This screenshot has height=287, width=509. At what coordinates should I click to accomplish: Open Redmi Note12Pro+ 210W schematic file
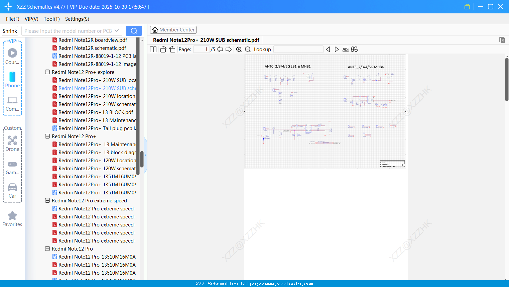tap(94, 104)
